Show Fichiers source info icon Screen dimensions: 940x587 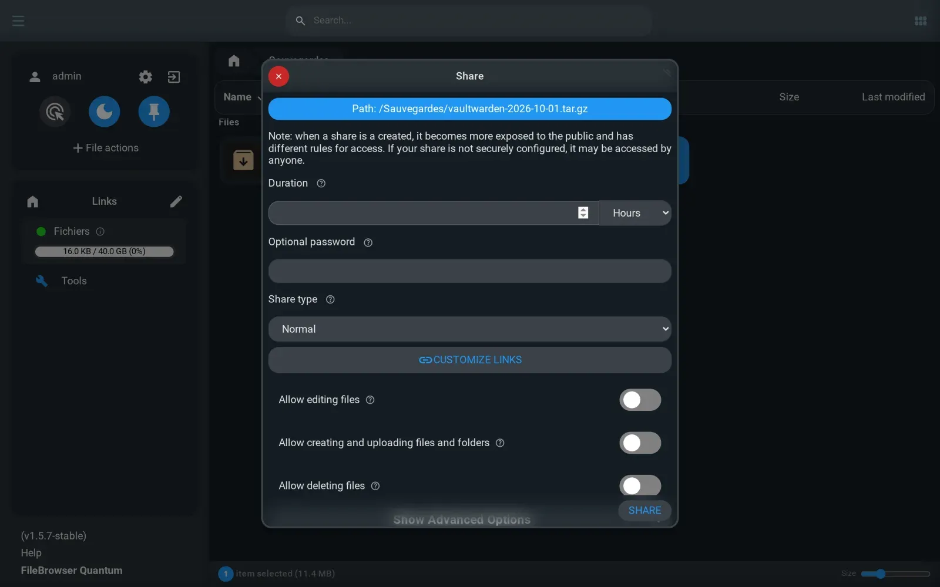point(100,231)
